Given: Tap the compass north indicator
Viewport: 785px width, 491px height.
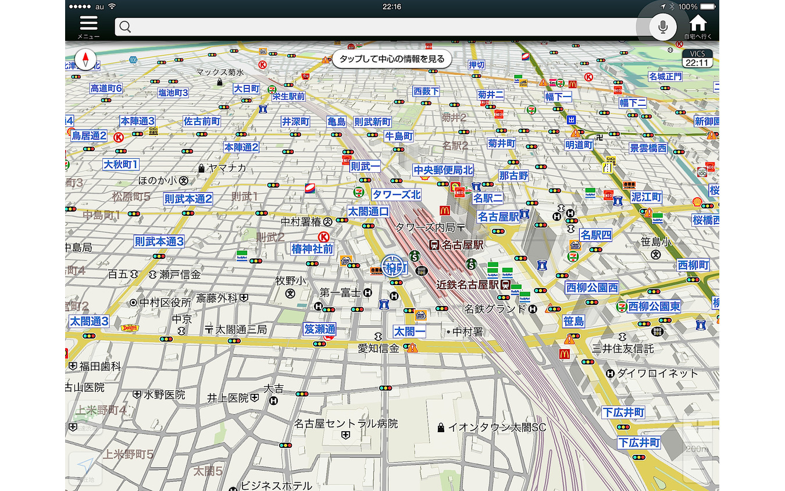Looking at the screenshot, I should click(x=86, y=59).
